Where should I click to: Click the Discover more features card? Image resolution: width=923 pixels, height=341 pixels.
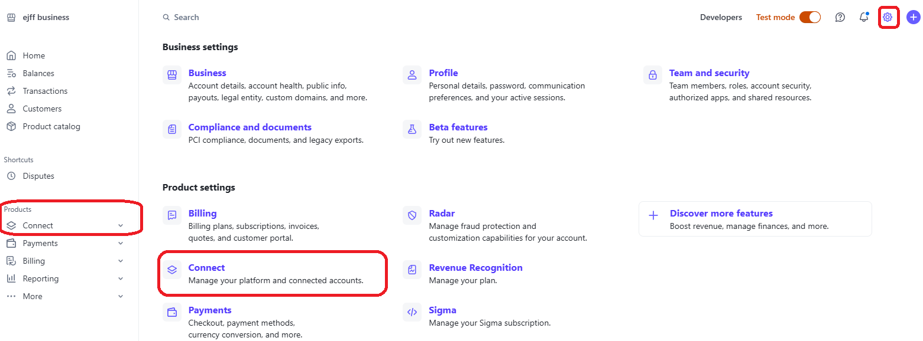pyautogui.click(x=755, y=219)
